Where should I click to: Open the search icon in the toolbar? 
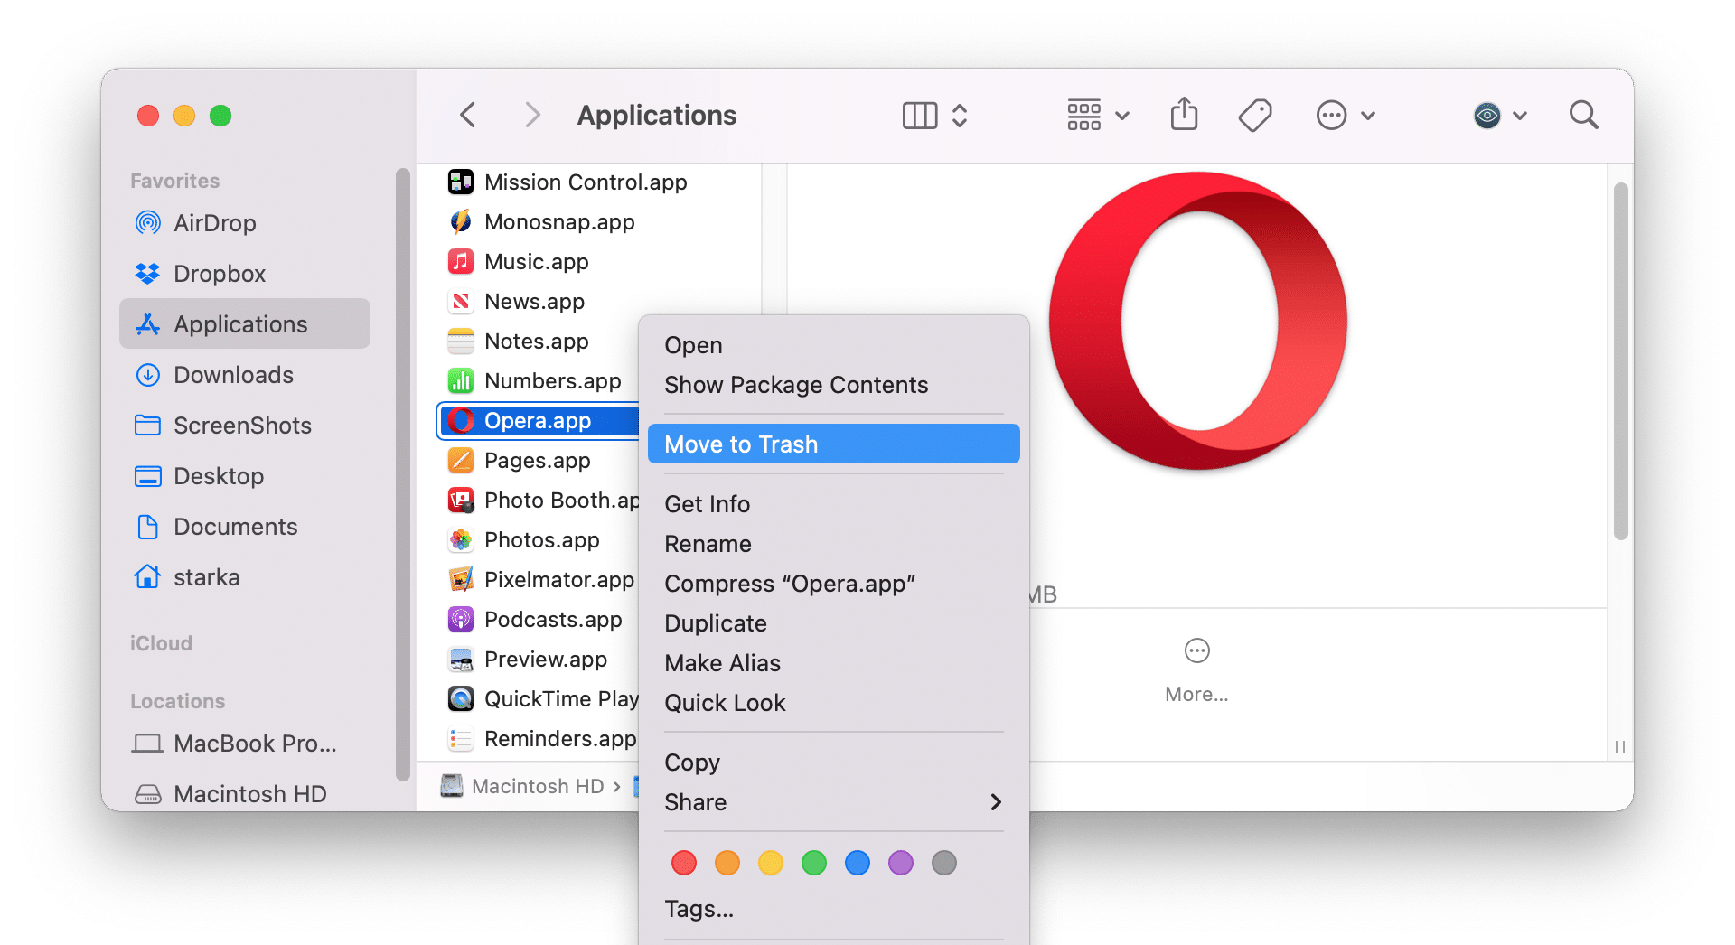click(x=1583, y=115)
